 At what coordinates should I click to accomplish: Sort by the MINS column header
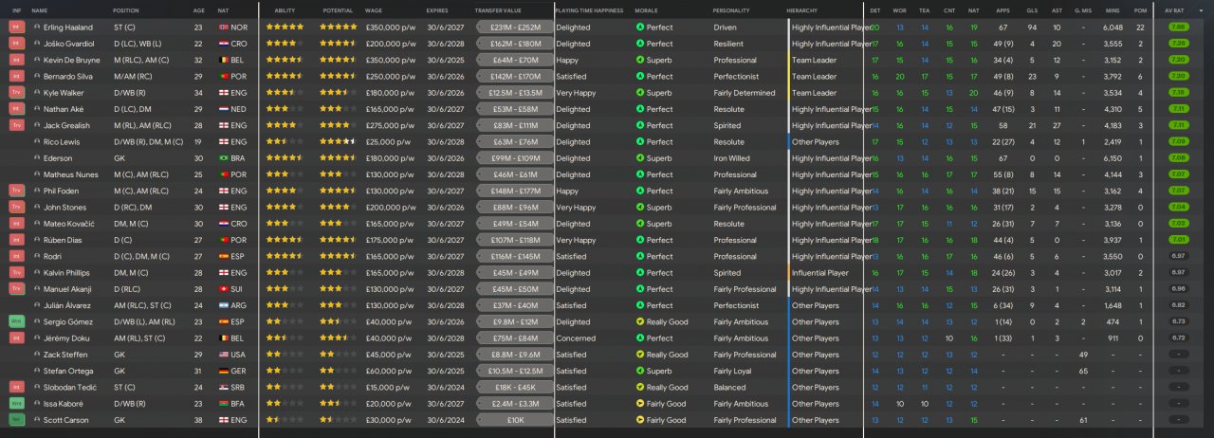point(1113,9)
